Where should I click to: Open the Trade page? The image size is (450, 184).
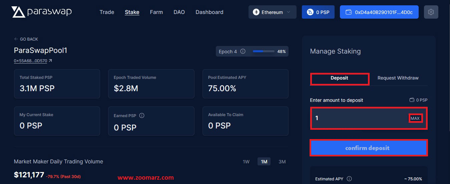(107, 12)
